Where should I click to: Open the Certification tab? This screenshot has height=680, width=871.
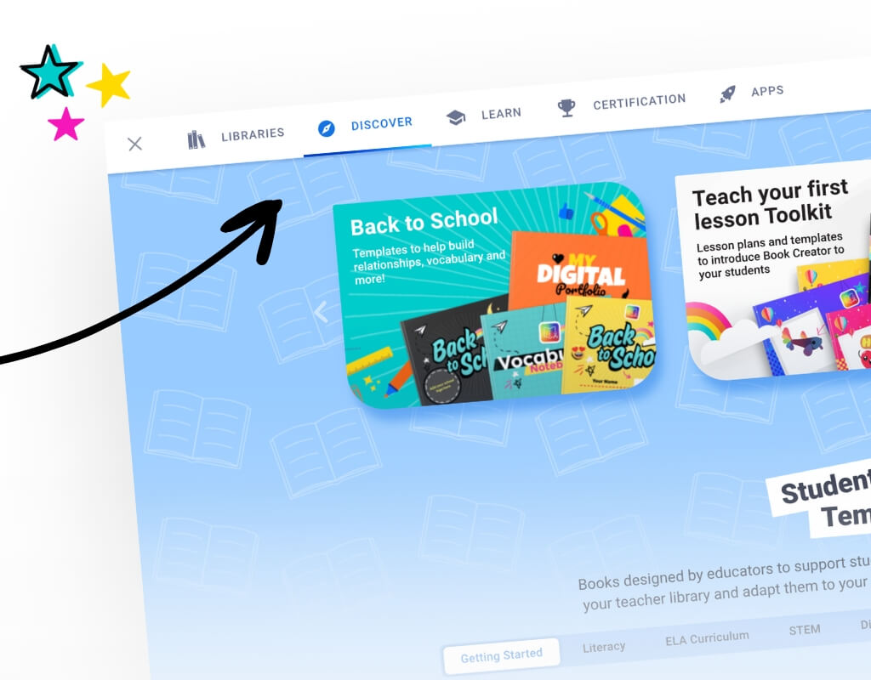point(622,103)
